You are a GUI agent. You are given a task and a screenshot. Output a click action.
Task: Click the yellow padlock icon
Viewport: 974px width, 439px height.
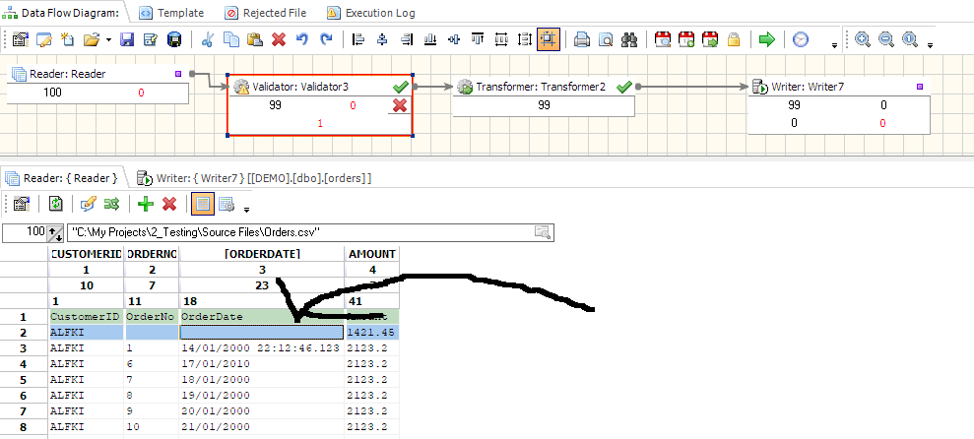734,39
